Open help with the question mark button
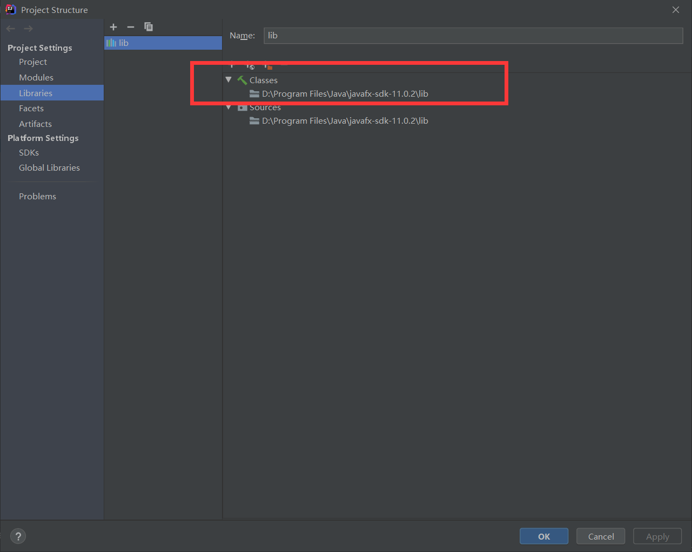Viewport: 692px width, 552px height. coord(18,536)
